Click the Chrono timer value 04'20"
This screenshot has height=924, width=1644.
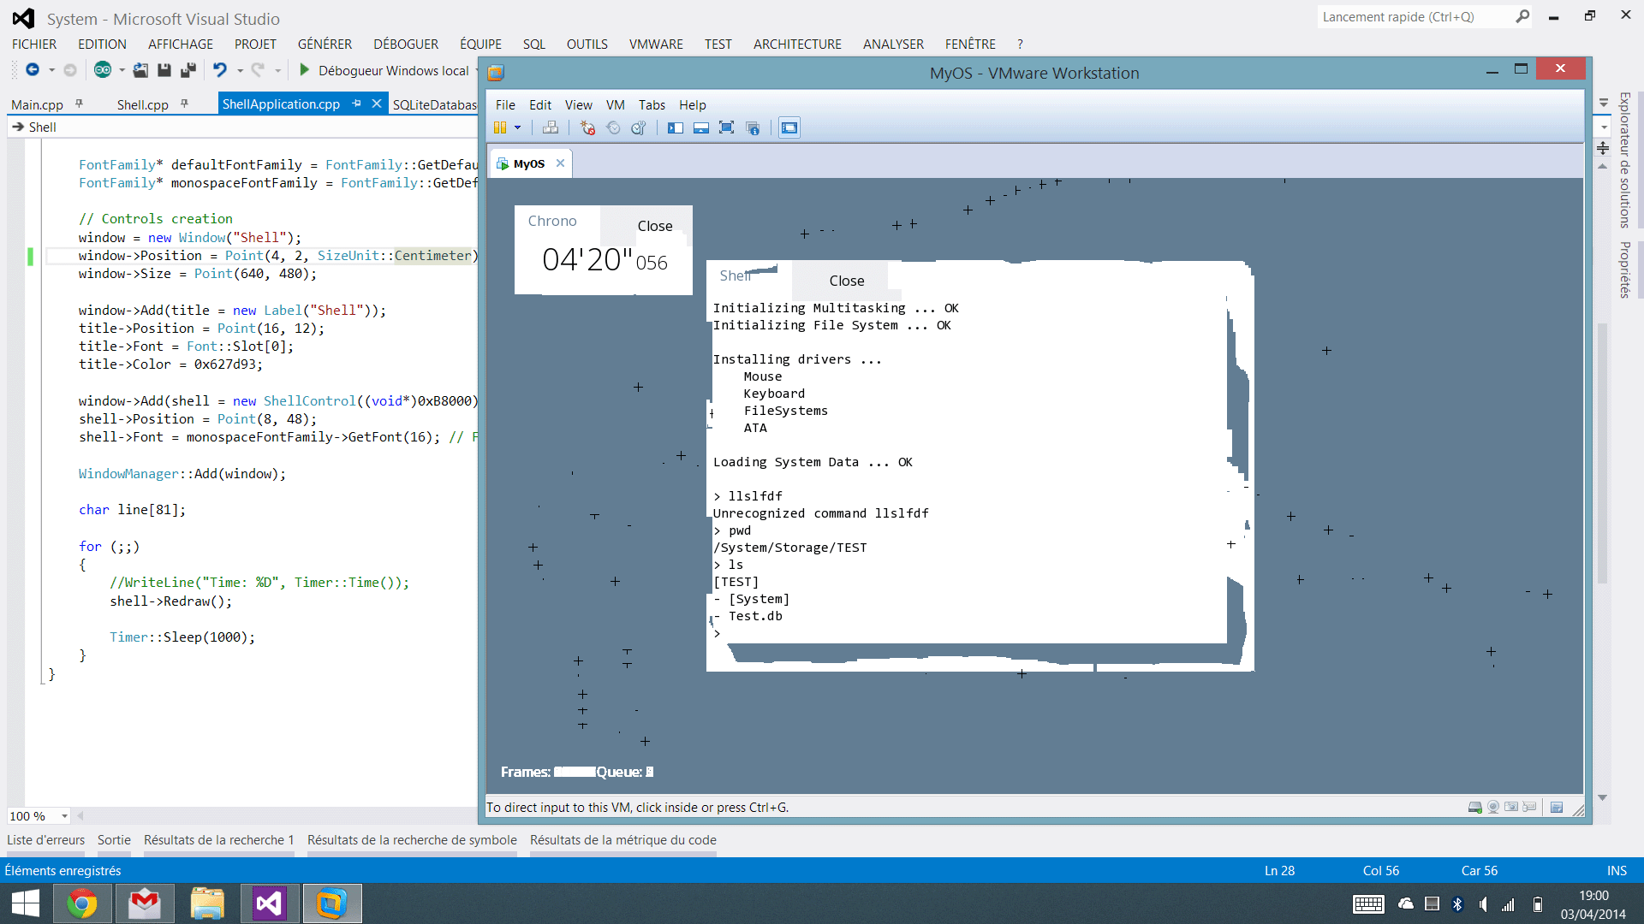point(587,259)
